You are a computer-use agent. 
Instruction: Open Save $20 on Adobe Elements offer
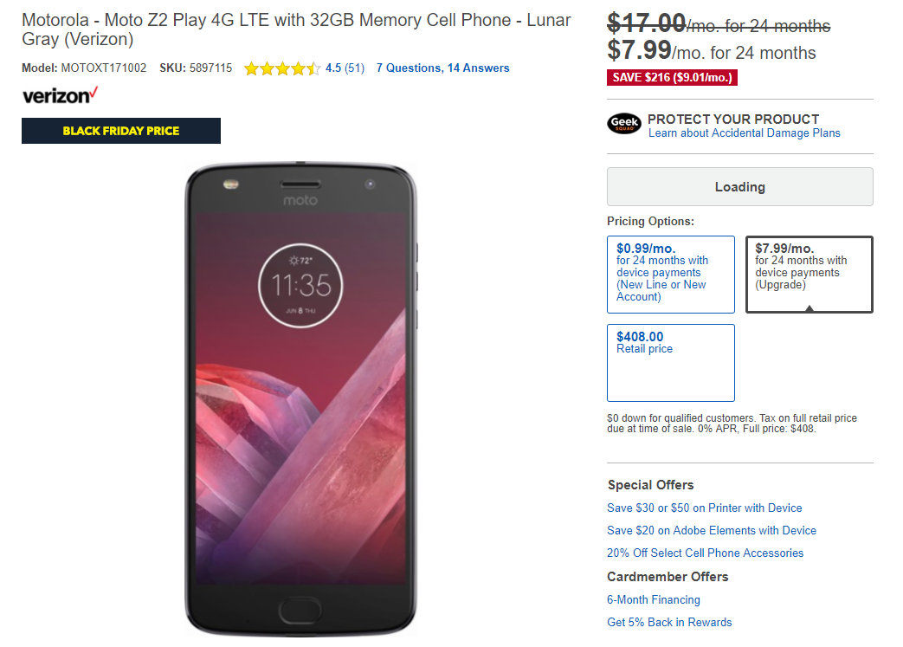pos(712,531)
